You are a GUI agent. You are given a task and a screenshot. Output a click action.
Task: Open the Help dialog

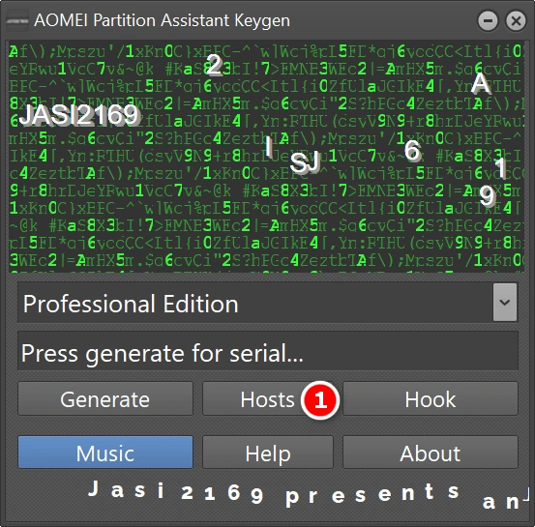(x=267, y=453)
